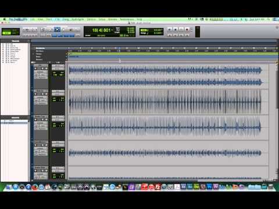Select the <ALL> group in Groups list
The height and width of the screenshot is (209, 279).
[15, 121]
